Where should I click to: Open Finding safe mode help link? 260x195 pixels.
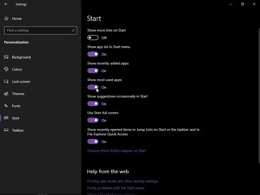123,181
